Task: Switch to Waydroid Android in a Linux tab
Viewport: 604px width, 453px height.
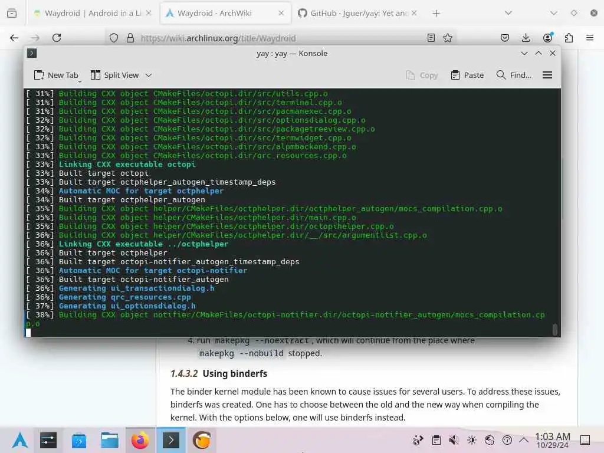Action: (93, 13)
